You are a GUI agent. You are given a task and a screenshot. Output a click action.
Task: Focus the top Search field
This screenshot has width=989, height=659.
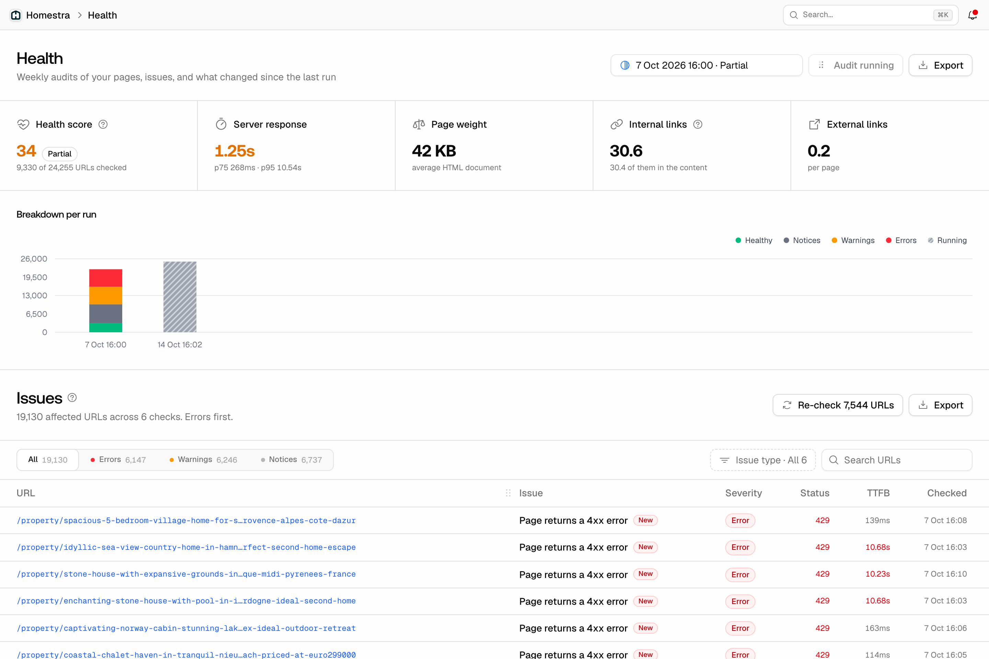(871, 15)
